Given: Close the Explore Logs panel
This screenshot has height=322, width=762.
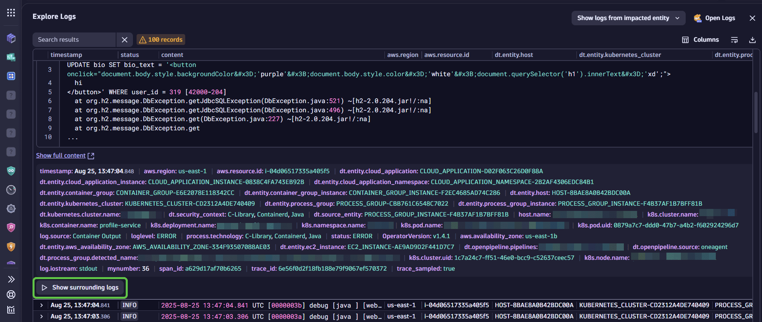Looking at the screenshot, I should coord(752,18).
